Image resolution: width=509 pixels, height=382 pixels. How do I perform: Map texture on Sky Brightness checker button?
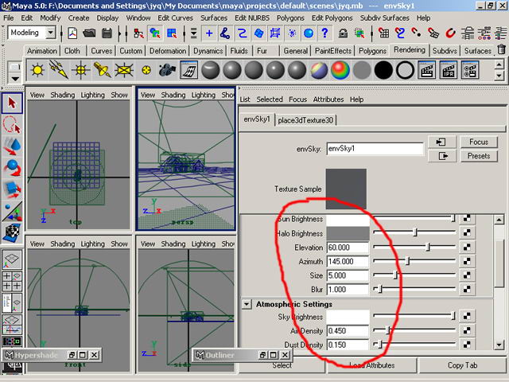click(467, 316)
